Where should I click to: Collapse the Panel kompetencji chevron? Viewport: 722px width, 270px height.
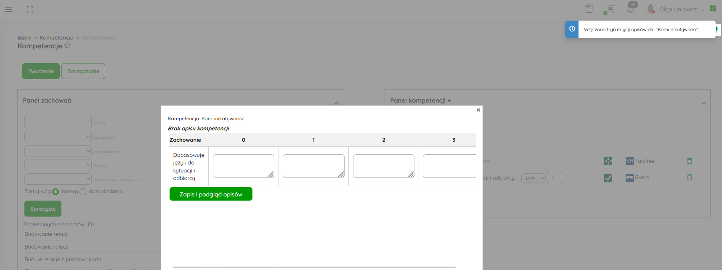[704, 103]
